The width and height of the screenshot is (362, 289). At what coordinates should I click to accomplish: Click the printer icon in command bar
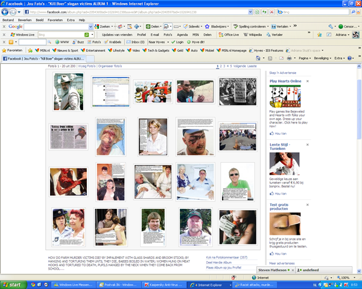(289, 58)
